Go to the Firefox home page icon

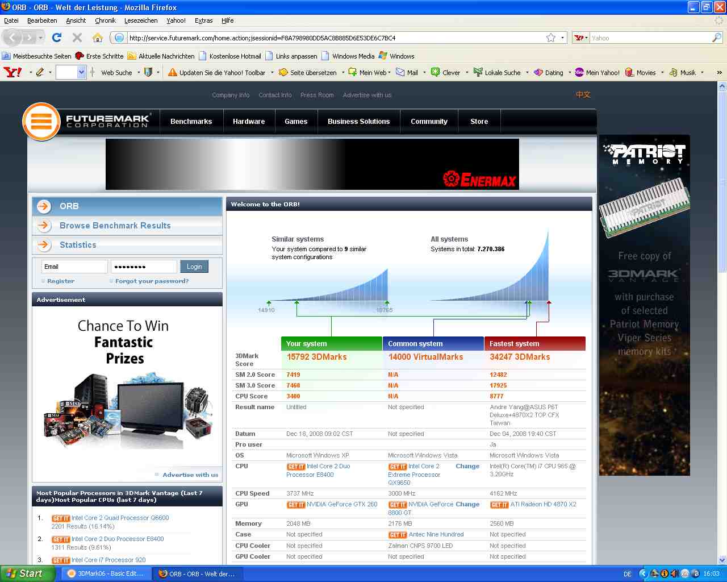click(x=98, y=38)
